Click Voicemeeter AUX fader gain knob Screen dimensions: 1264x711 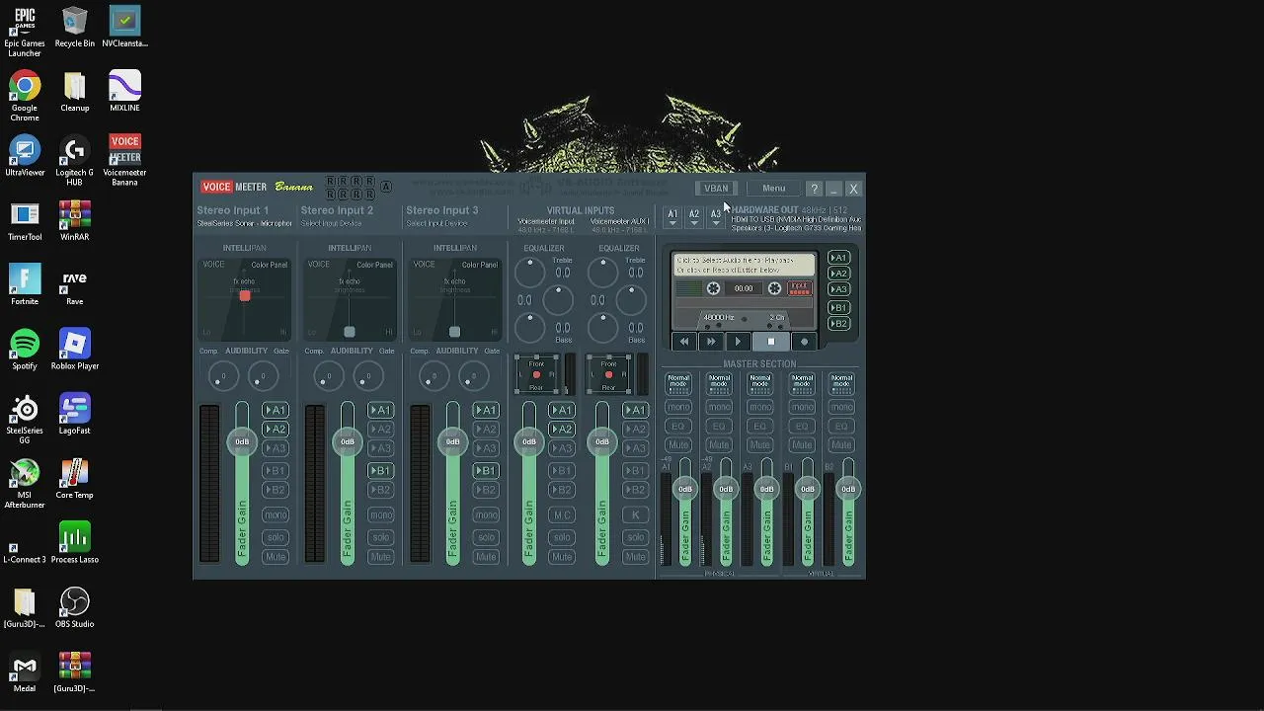coord(602,441)
